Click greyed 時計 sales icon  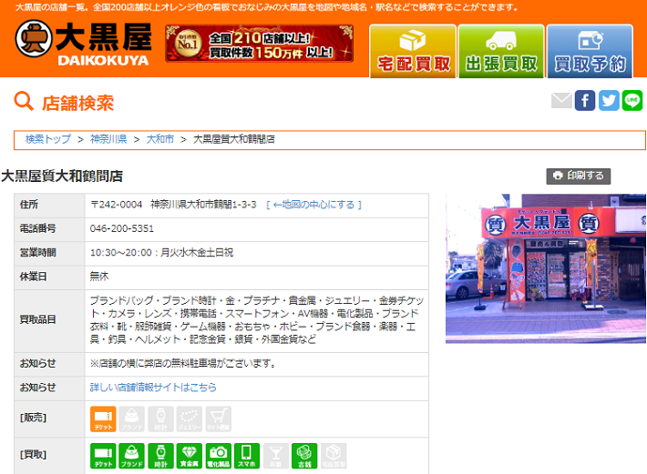pyautogui.click(x=160, y=419)
